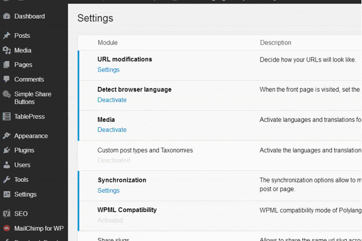Click the Media icon in sidebar

click(x=7, y=51)
